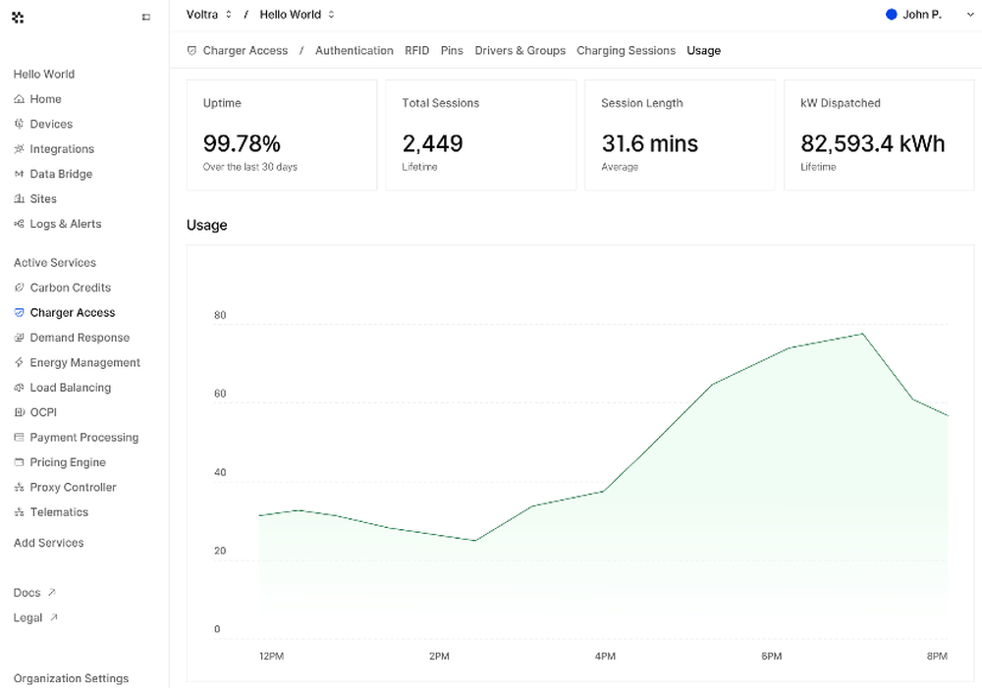This screenshot has width=982, height=688.
Task: Collapse the sidebar with the panel icon
Action: pos(146,18)
